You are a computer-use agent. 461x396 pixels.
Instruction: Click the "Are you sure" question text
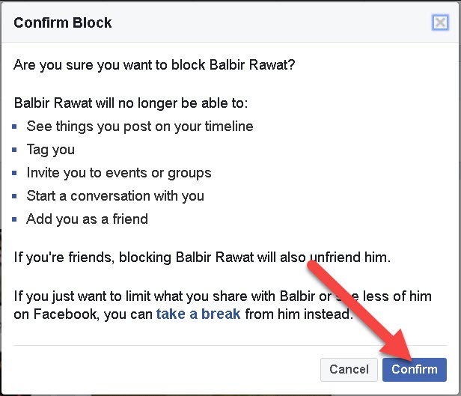coord(155,65)
